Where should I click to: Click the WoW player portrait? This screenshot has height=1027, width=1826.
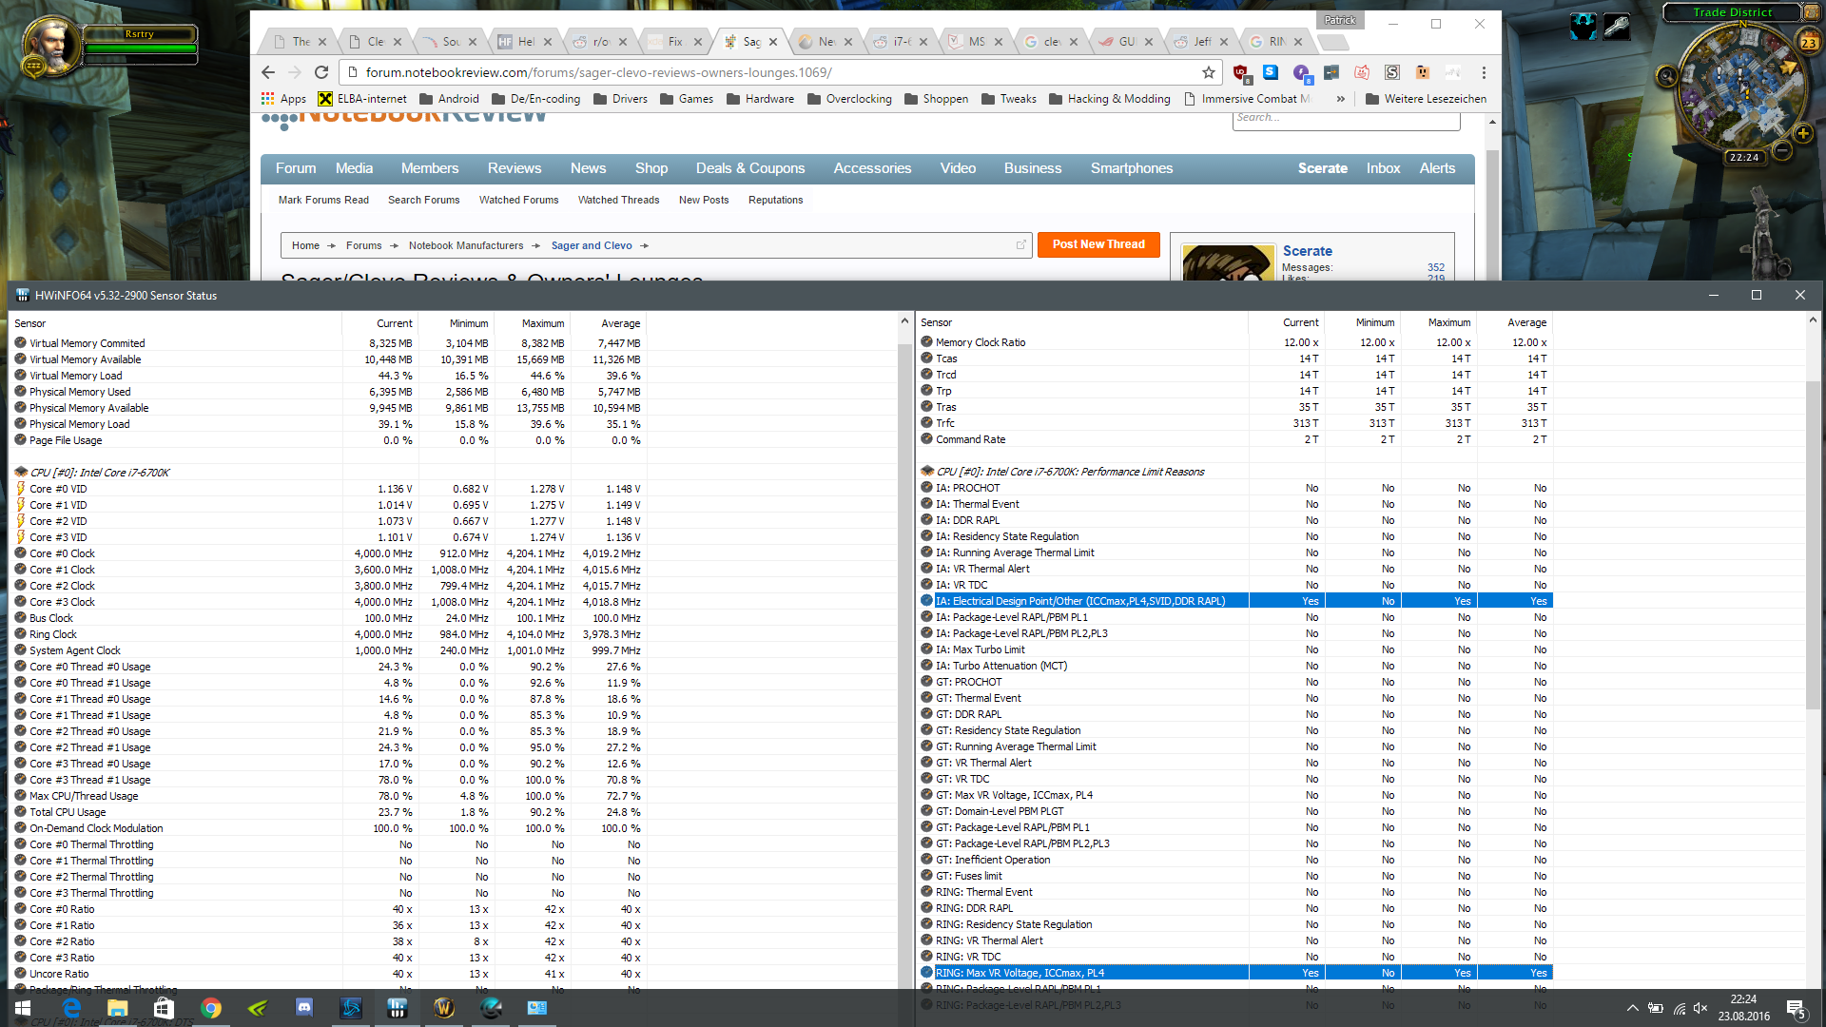49,46
